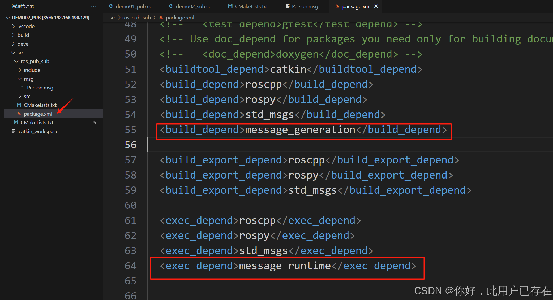The image size is (553, 300).
Task: Click the CMakeLists.txt icon under ros_pub_sub
Action: click(19, 105)
